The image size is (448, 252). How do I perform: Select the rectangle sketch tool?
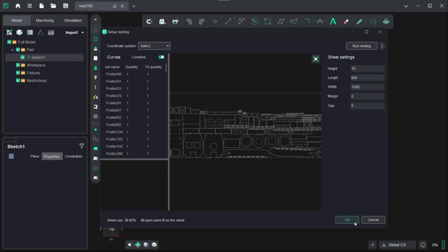pyautogui.click(x=267, y=21)
